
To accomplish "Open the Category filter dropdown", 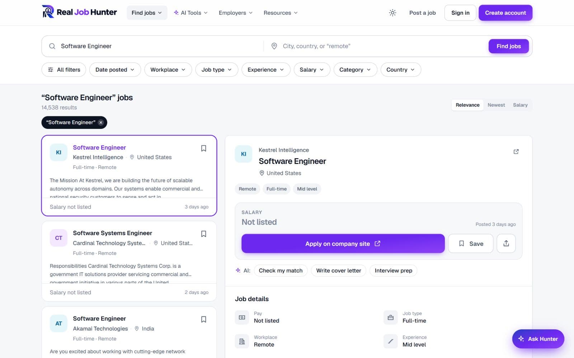I will (x=355, y=69).
